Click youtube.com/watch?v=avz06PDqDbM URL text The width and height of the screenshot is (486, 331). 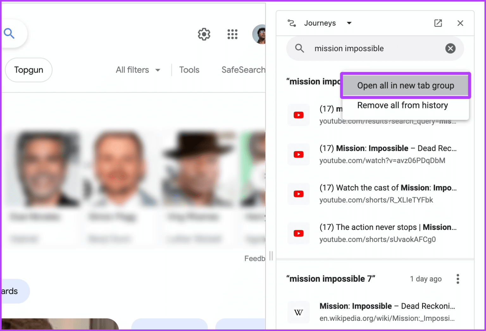382,161
